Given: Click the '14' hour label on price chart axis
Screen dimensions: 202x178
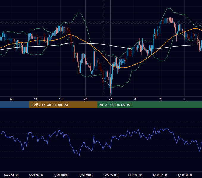Looking at the screenshot, I should tap(11, 99).
